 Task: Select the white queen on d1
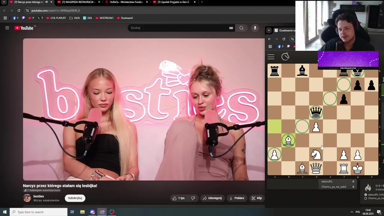pos(316,168)
